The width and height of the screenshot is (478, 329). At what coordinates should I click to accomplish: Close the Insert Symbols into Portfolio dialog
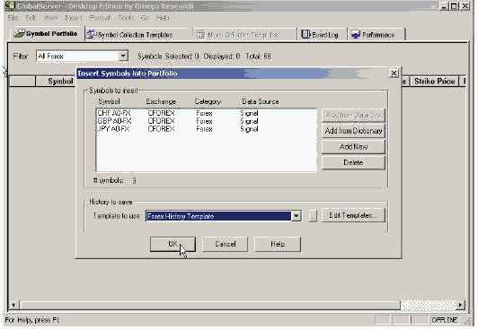coord(394,74)
